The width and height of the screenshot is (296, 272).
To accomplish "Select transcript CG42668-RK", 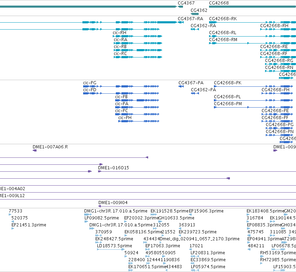I will [x=223, y=19].
